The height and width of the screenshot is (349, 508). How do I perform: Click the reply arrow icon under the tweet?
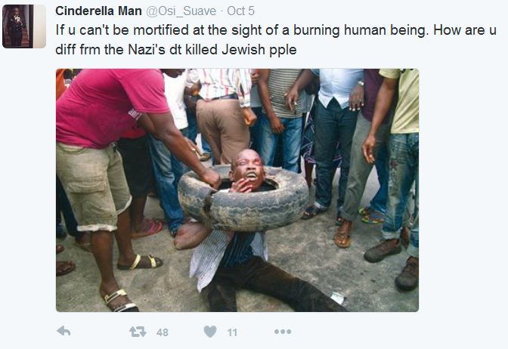click(x=63, y=331)
